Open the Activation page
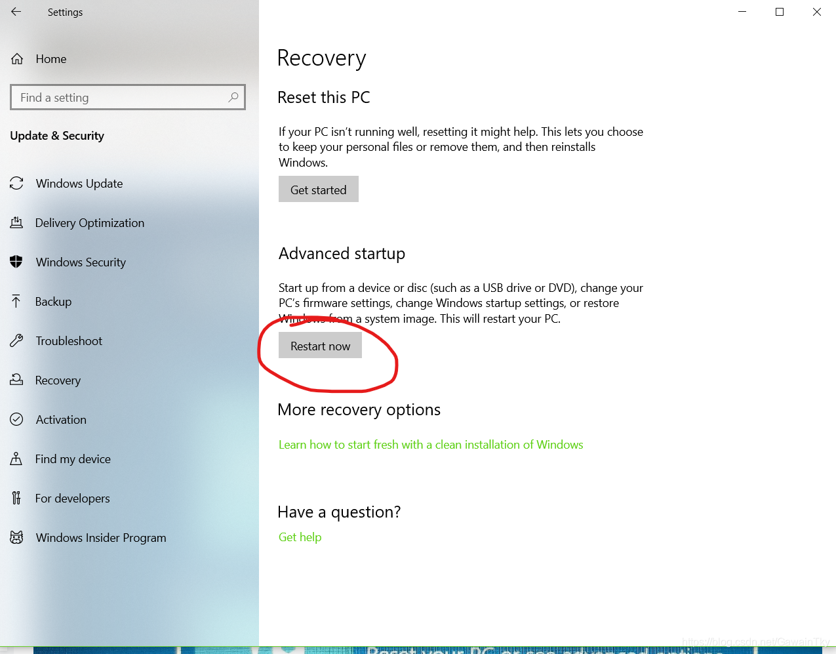This screenshot has height=654, width=836. (x=61, y=420)
